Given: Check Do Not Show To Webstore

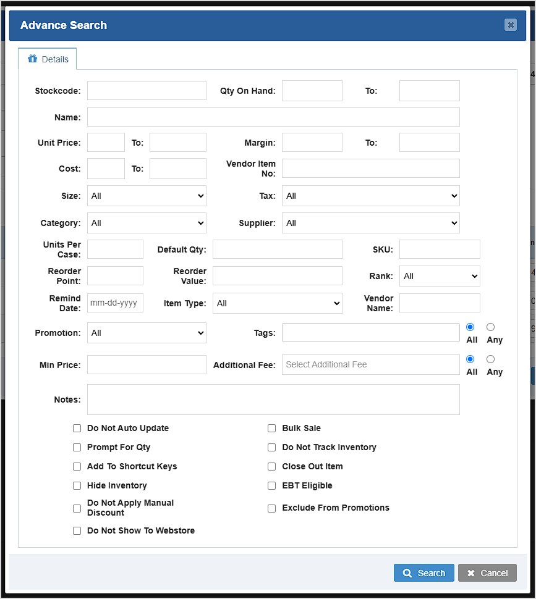Looking at the screenshot, I should [x=77, y=530].
